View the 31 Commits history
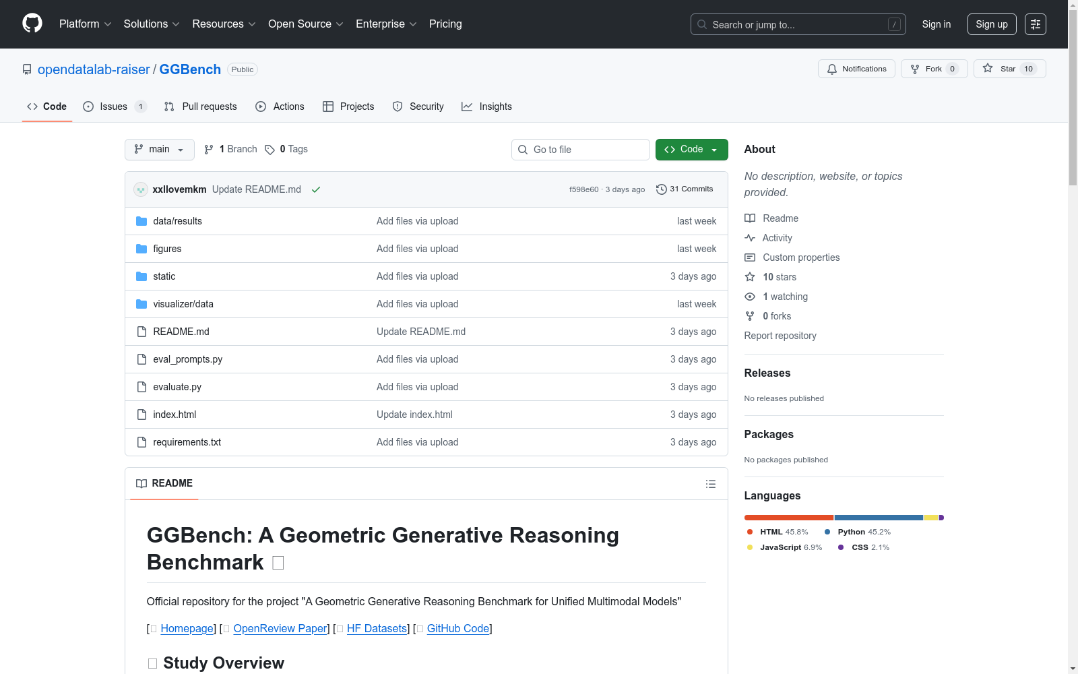Image resolution: width=1078 pixels, height=674 pixels. point(685,189)
